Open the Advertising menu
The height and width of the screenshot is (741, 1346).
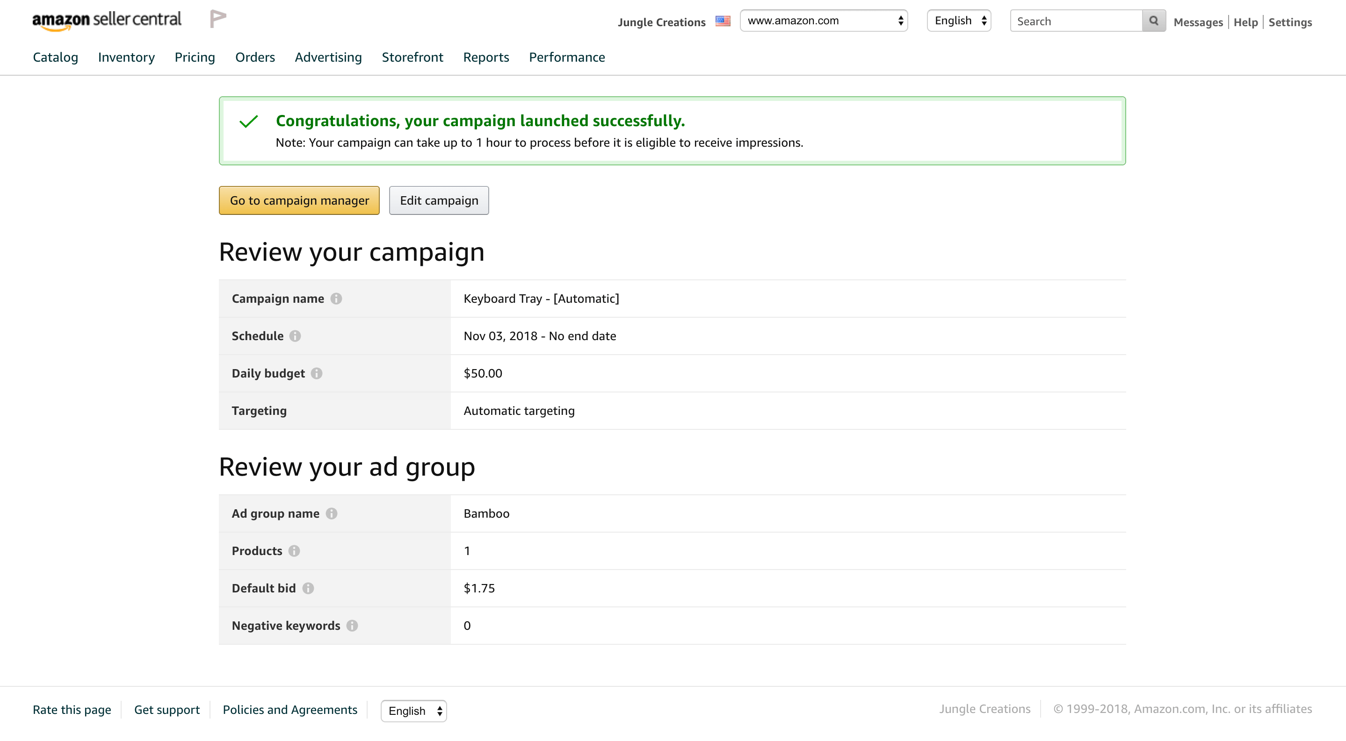(x=328, y=57)
